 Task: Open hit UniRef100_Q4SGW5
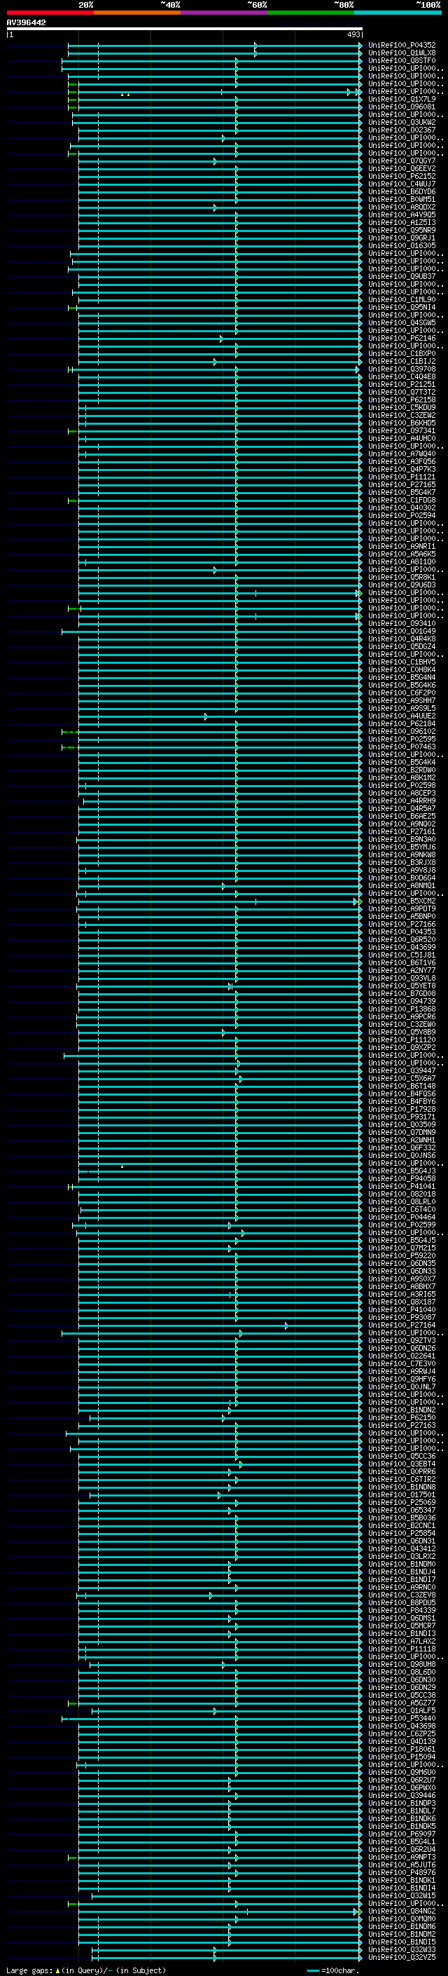pos(402,323)
